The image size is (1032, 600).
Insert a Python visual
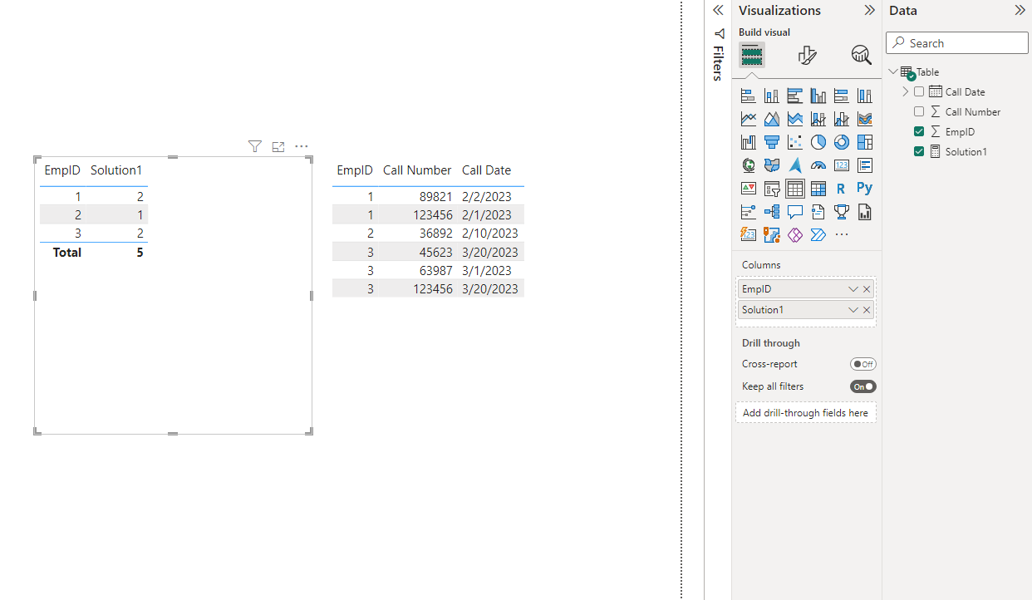pos(864,189)
